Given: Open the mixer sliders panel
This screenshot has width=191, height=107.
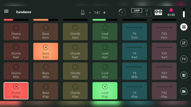Looking at the screenshot, I should [184, 43].
